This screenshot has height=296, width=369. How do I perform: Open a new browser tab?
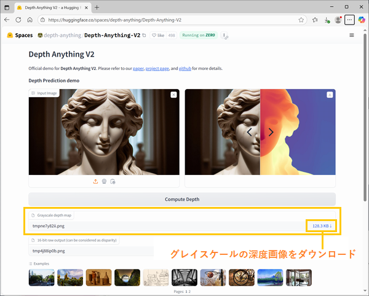click(x=97, y=7)
